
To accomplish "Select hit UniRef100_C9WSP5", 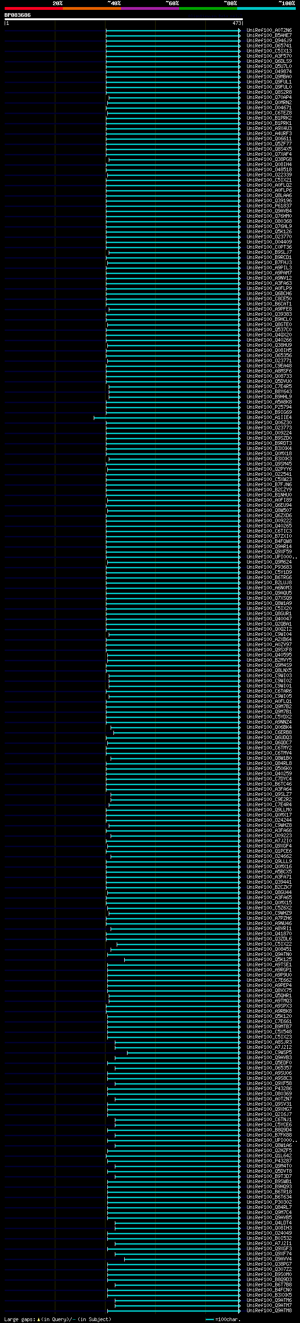I will [269, 1052].
